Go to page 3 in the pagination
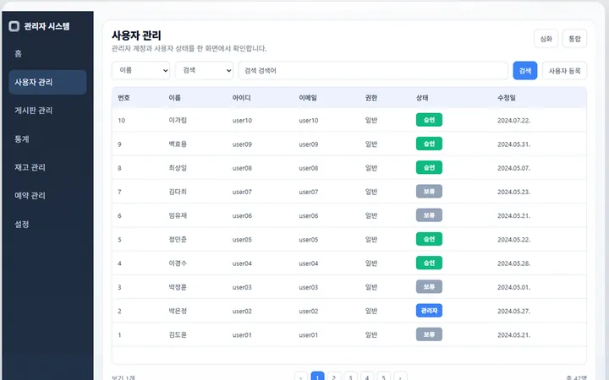 [351, 377]
